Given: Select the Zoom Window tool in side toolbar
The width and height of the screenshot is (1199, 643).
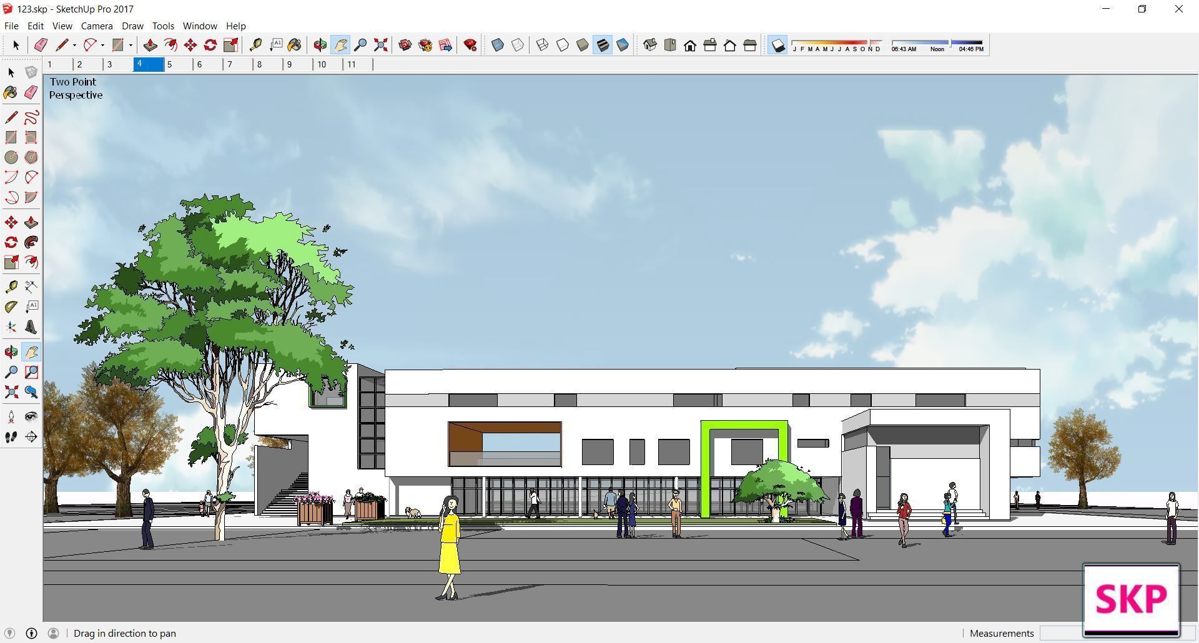Looking at the screenshot, I should coord(31,372).
